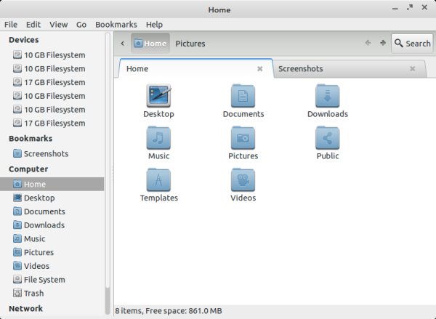The image size is (436, 319).
Task: Collapse the Computer section header
Action: pyautogui.click(x=28, y=169)
